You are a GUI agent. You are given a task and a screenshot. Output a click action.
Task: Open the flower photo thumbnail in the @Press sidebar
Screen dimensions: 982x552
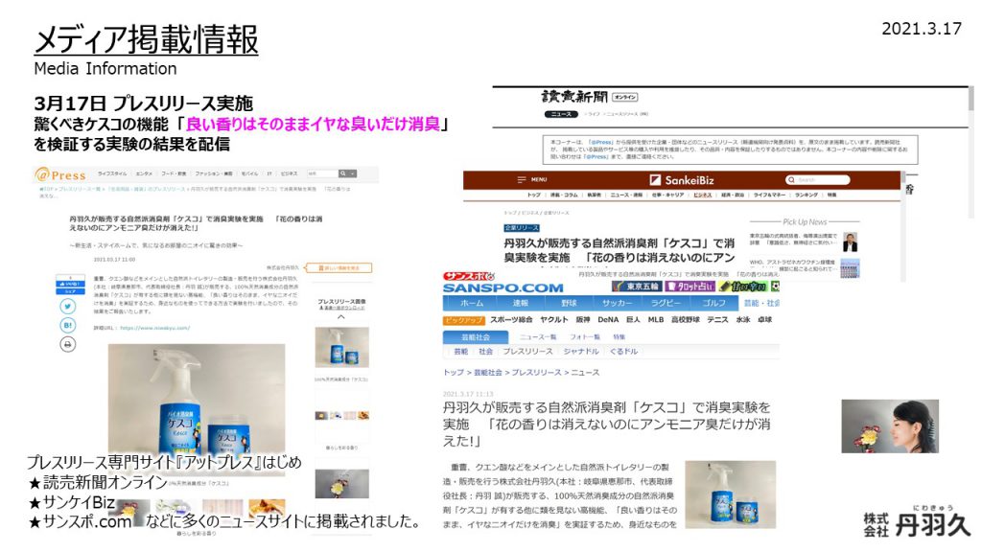coord(341,484)
